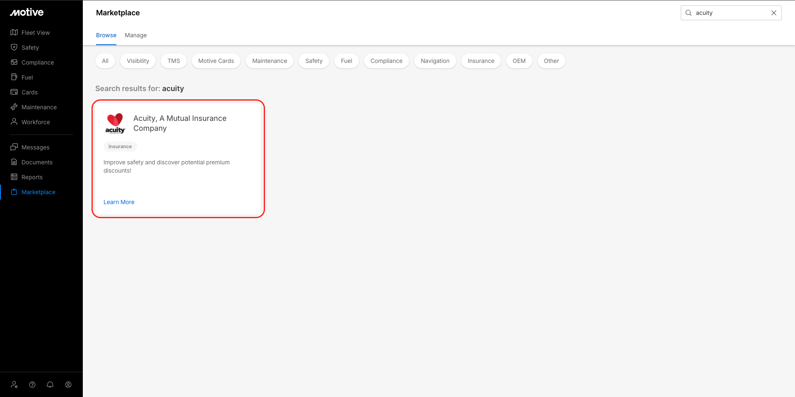The width and height of the screenshot is (795, 397).
Task: Open the help question mark icon
Action: 32,385
